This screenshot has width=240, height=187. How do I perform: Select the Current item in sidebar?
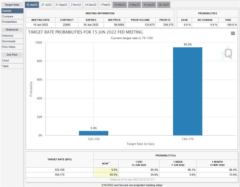tap(7, 11)
